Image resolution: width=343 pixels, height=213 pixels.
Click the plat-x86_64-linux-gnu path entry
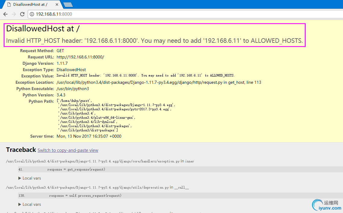[x=97, y=117]
